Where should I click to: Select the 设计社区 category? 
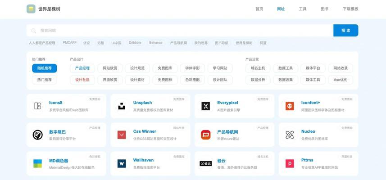click(x=82, y=80)
